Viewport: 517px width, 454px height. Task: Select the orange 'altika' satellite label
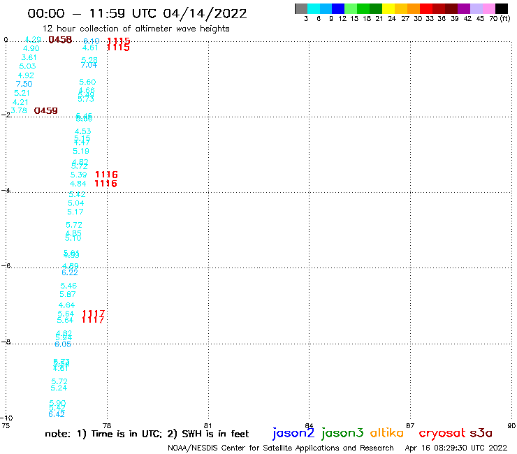coord(387,433)
